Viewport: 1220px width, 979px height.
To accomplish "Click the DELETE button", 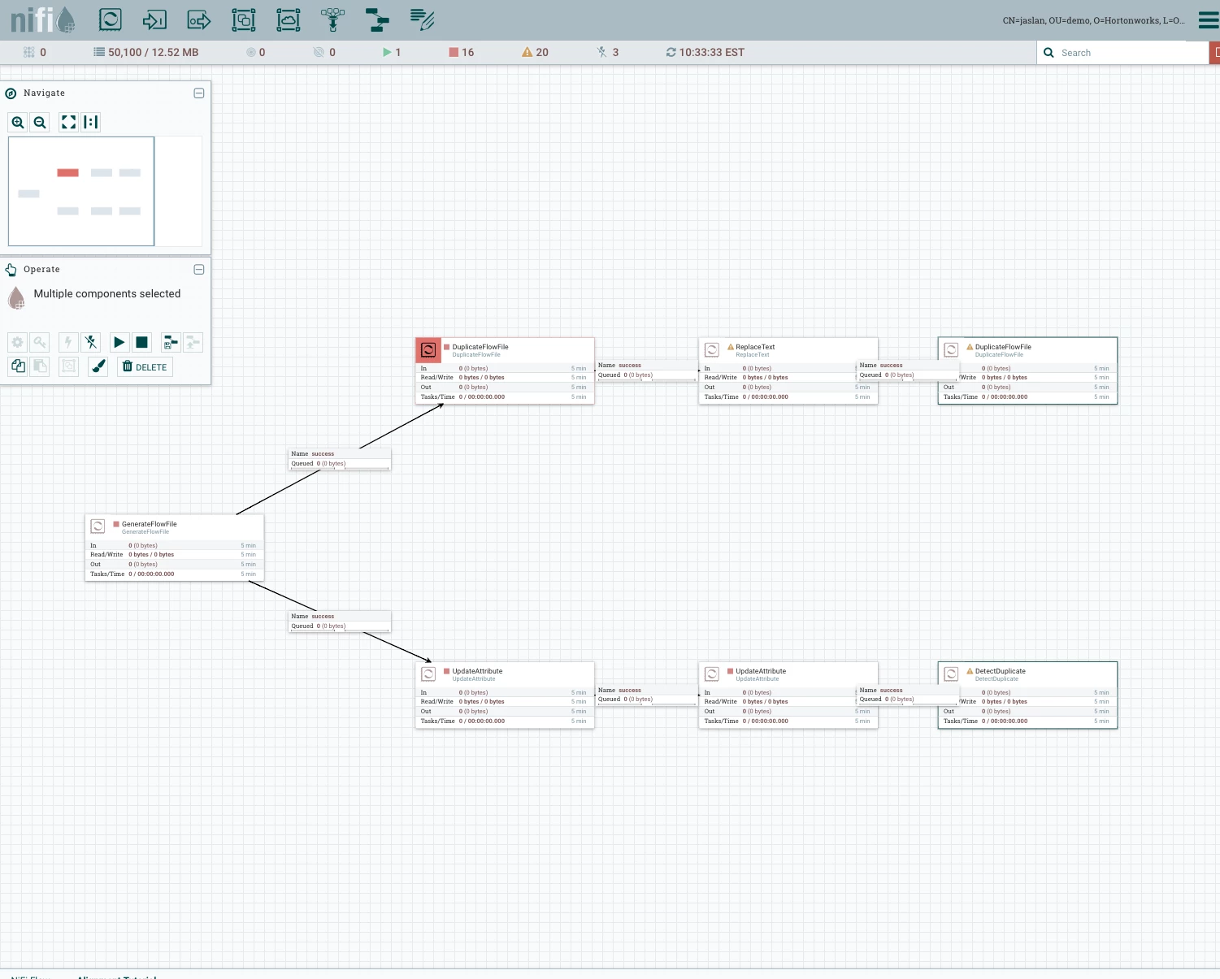I will (145, 367).
